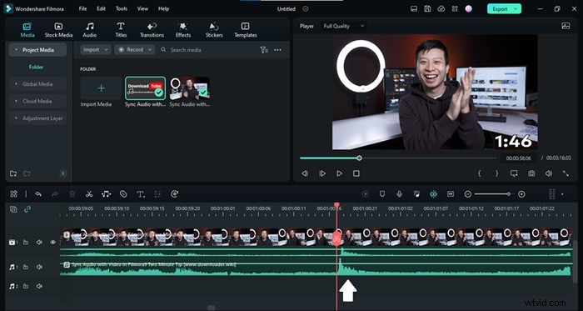
Task: Play the video preview
Action: [339, 173]
